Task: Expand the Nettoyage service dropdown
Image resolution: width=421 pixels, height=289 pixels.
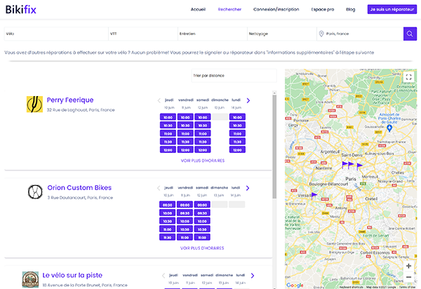Action: point(279,33)
